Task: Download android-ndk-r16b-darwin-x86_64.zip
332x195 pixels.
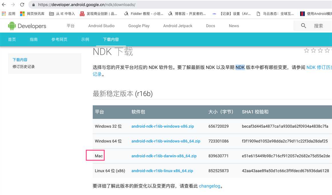Action: pyautogui.click(x=164, y=156)
